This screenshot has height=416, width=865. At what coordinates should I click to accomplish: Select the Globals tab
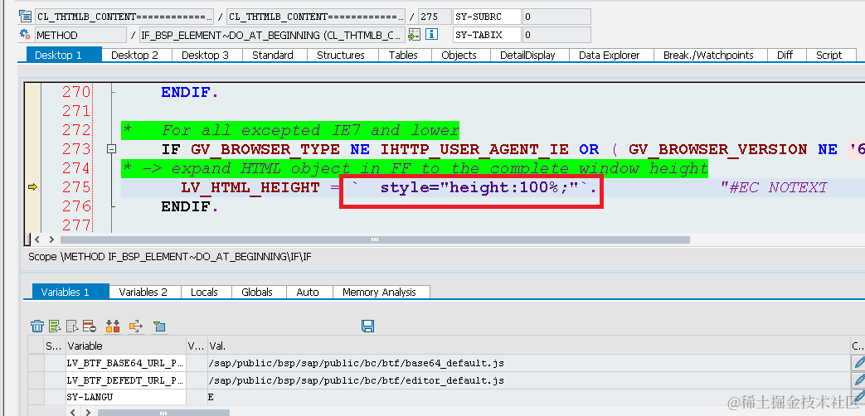(257, 292)
